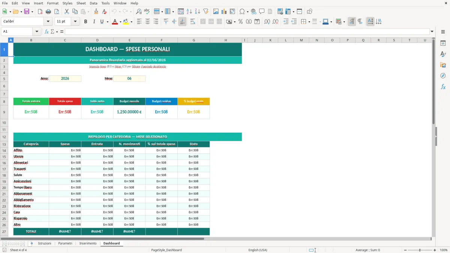Click the Select All corner button
Viewport: 450px width, 253px height.
point(4,40)
